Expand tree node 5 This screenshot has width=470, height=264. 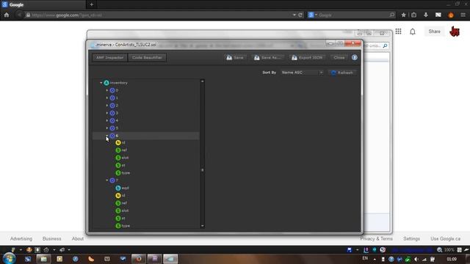pyautogui.click(x=107, y=128)
